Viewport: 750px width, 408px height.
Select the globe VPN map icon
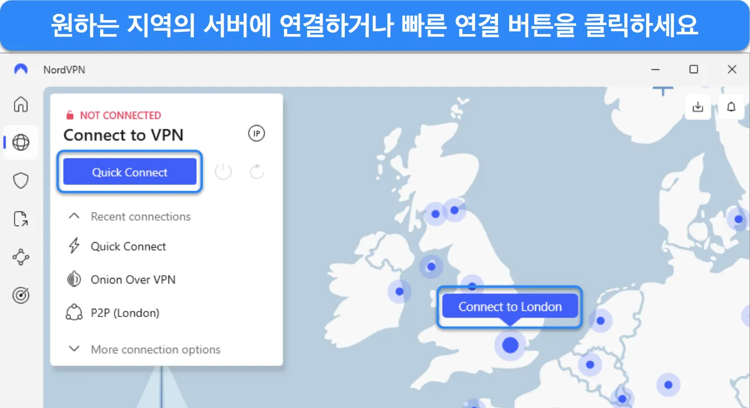pyautogui.click(x=21, y=143)
